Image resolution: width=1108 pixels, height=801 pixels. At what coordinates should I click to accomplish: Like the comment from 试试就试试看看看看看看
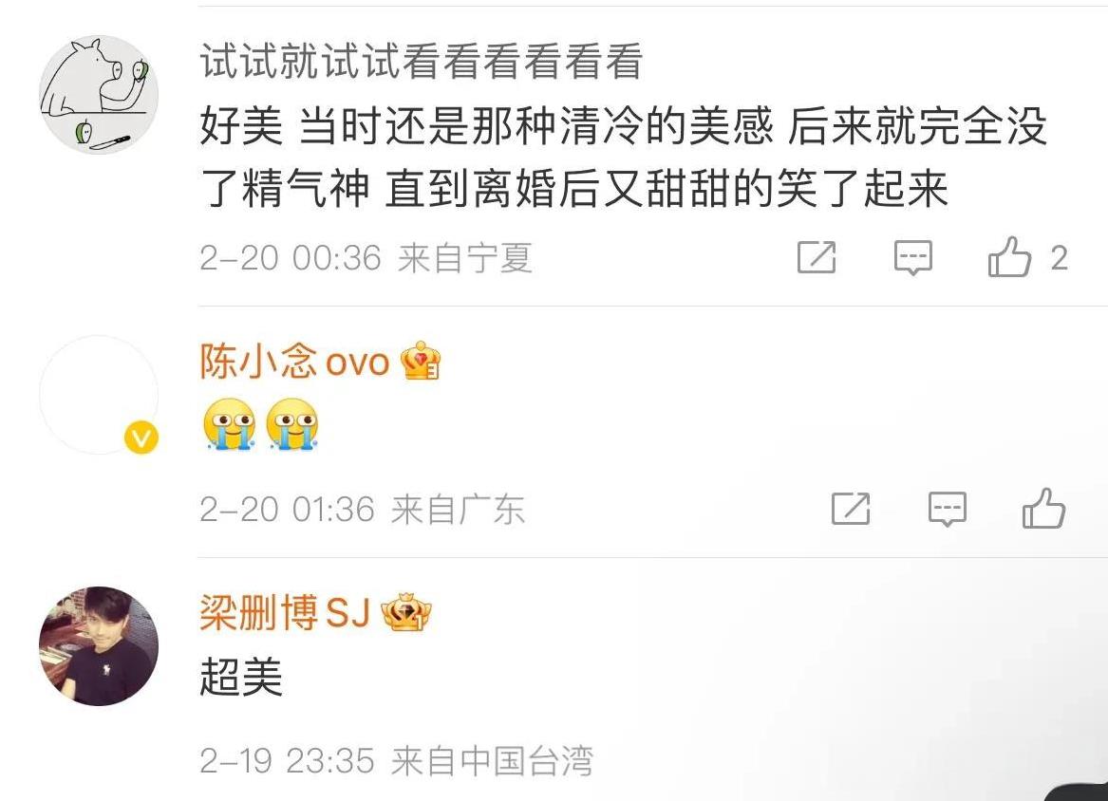[x=1010, y=256]
